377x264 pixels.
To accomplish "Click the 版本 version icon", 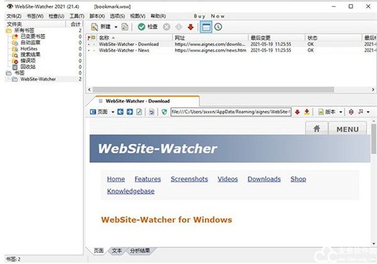I will (x=320, y=112).
